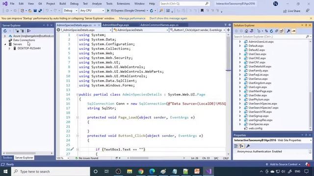Viewport: 314px width, 176px height.
Task: Select web.config in Solution Explorer
Action: coord(255,128)
